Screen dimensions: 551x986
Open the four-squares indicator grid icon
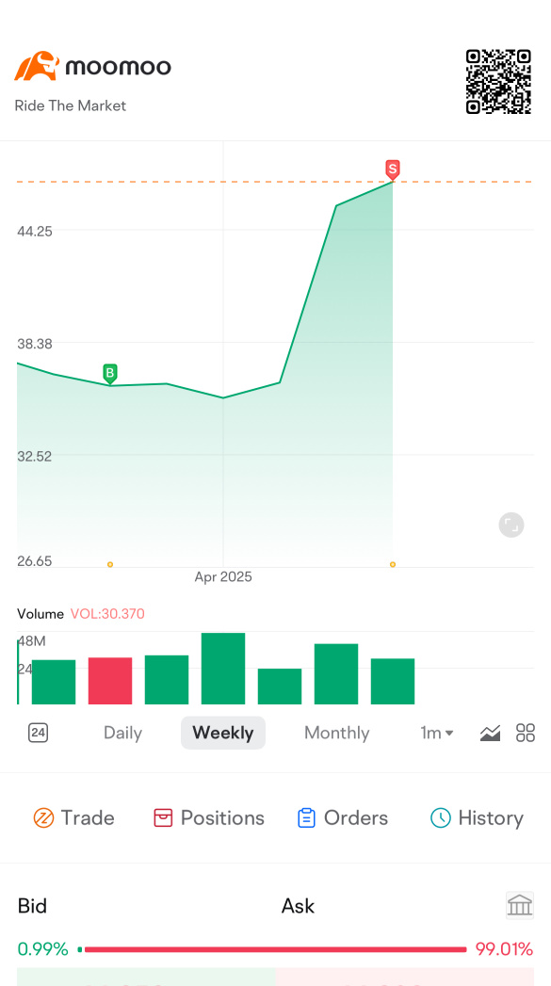coord(526,733)
